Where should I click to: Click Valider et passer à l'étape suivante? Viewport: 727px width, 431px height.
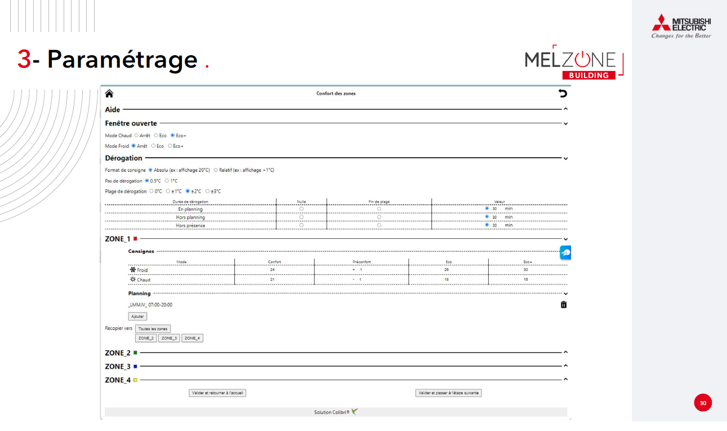[448, 393]
